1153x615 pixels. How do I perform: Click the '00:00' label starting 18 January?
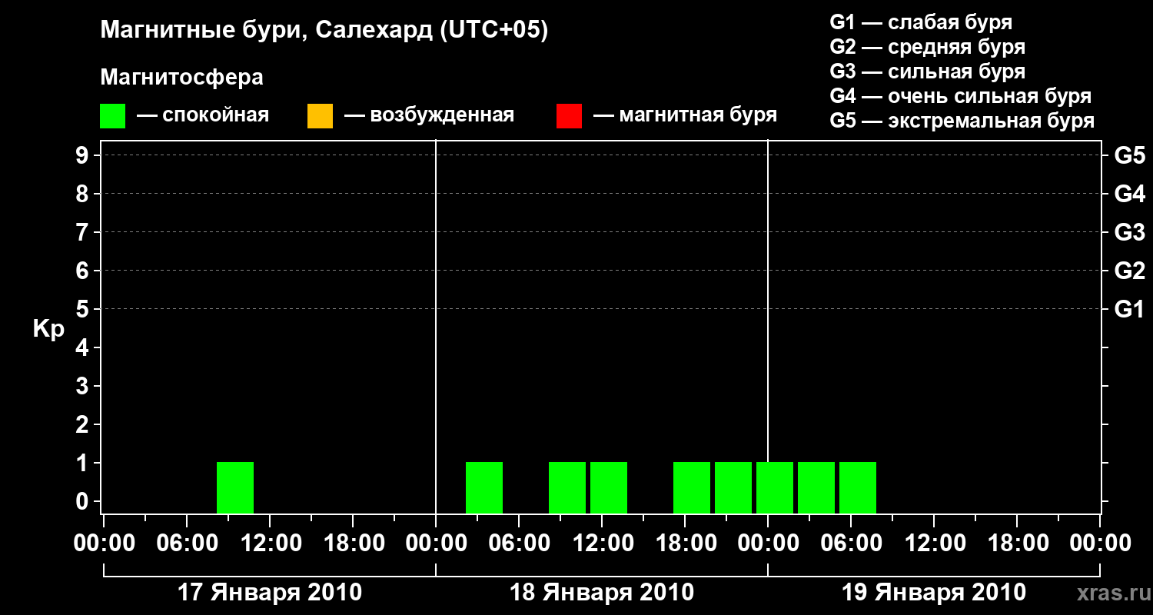(x=436, y=544)
